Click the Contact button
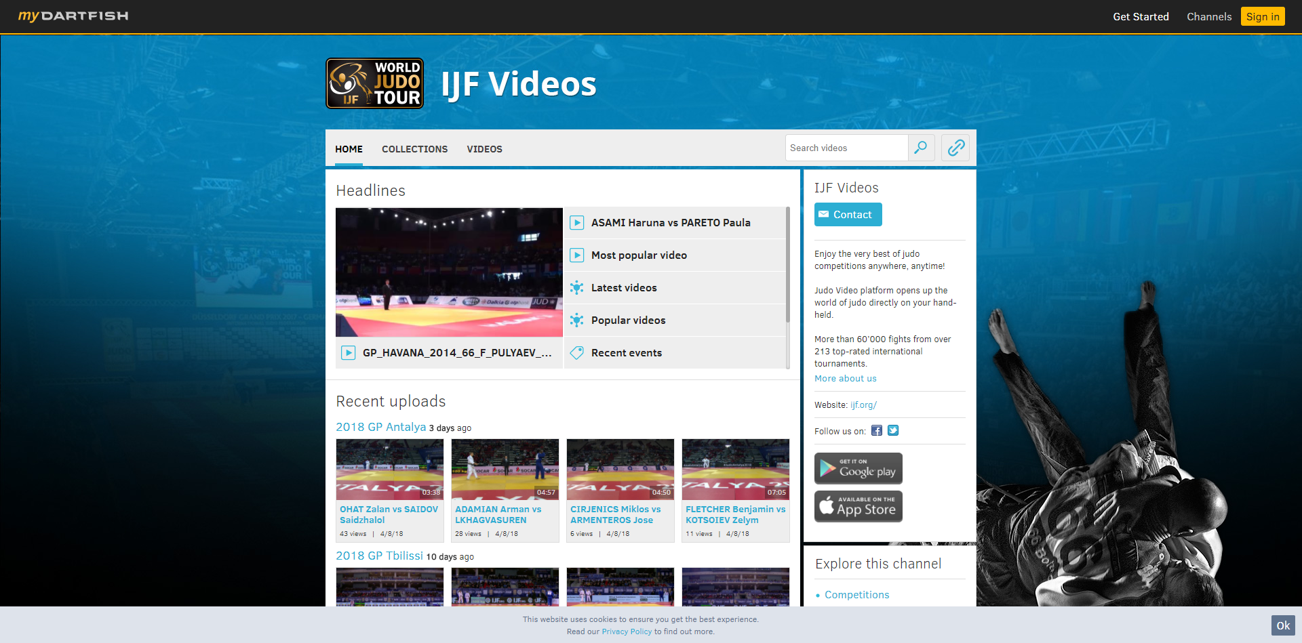Image resolution: width=1302 pixels, height=643 pixels. [848, 215]
